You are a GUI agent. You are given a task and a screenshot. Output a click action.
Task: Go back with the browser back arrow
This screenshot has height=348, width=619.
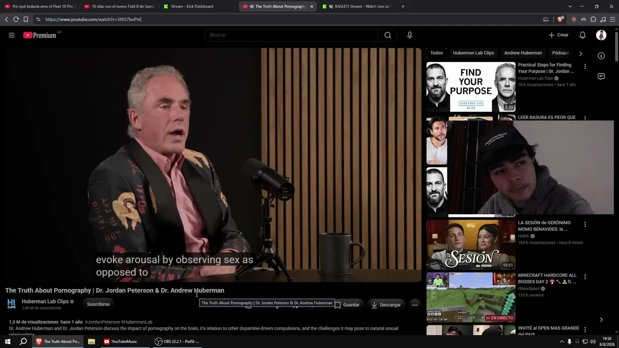(6, 19)
